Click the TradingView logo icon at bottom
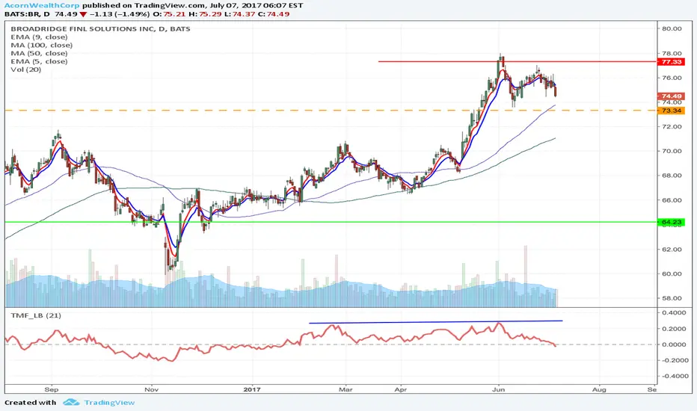 [x=71, y=403]
